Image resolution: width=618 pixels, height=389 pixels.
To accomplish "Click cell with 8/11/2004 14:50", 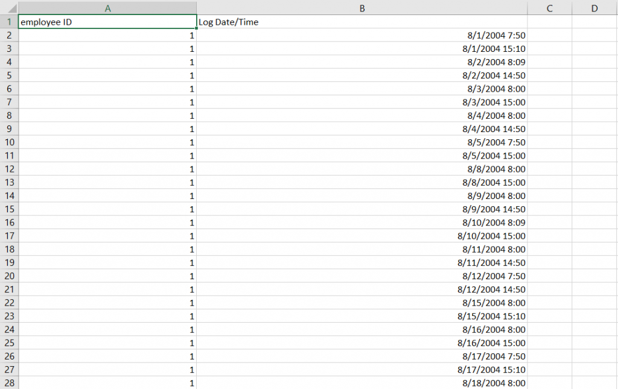I will click(362, 262).
